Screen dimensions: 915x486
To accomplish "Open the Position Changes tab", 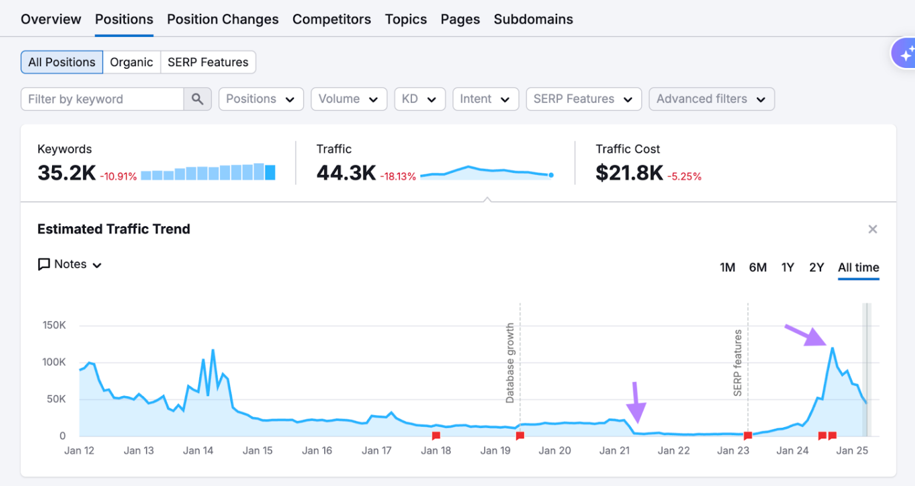I will pos(222,19).
